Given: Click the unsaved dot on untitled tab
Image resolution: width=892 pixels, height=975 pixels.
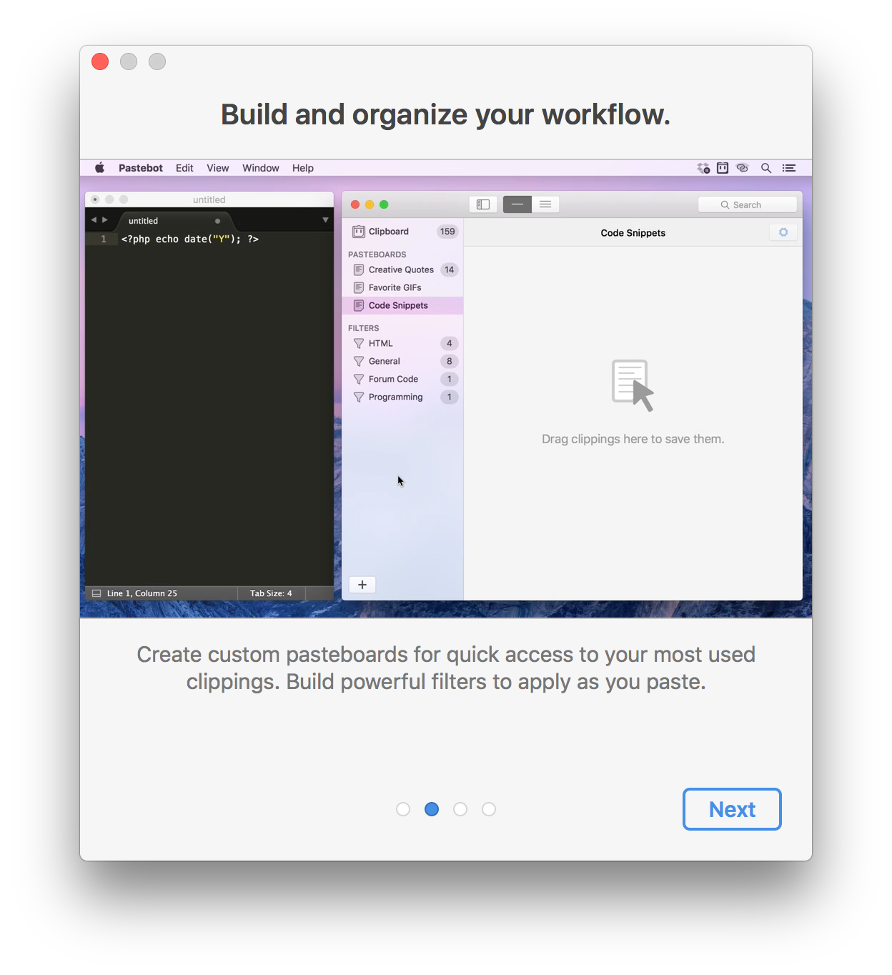Looking at the screenshot, I should 217,221.
